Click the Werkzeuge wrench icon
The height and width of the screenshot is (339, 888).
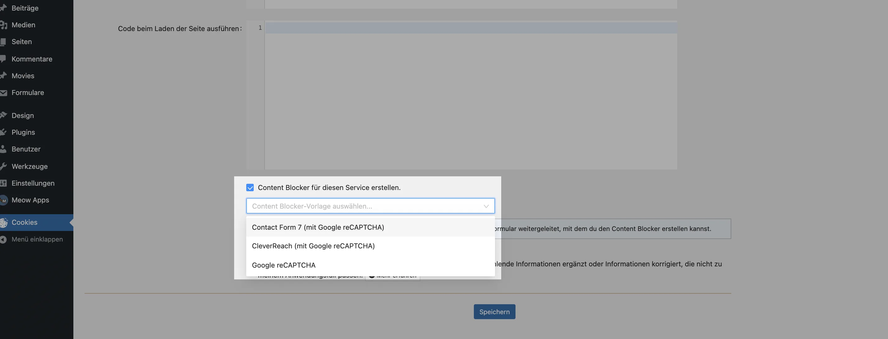pyautogui.click(x=3, y=166)
